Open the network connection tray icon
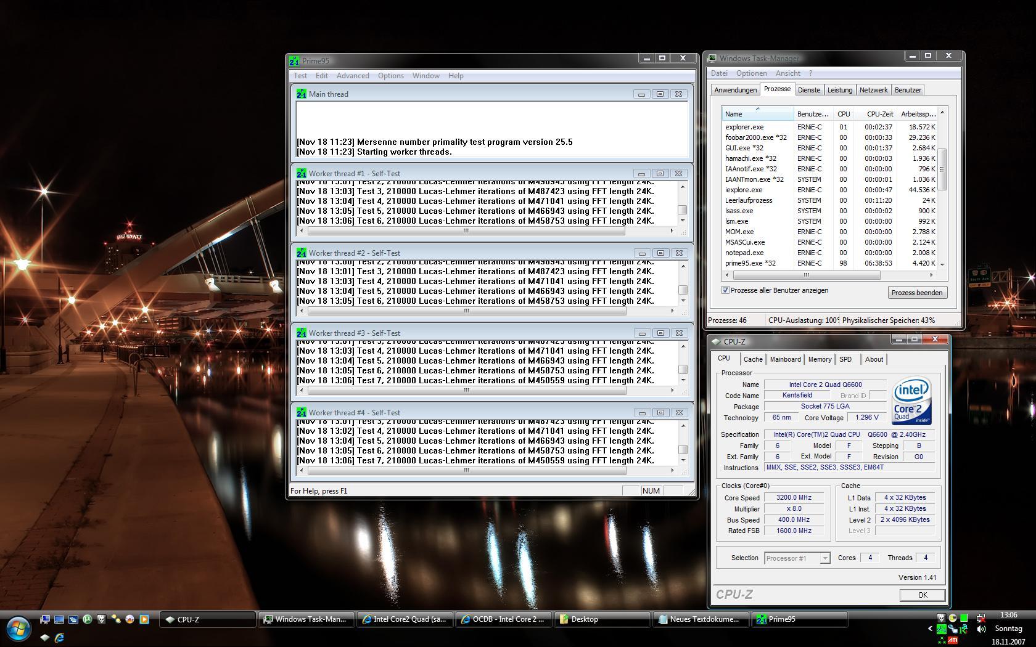The width and height of the screenshot is (1036, 647). [981, 618]
